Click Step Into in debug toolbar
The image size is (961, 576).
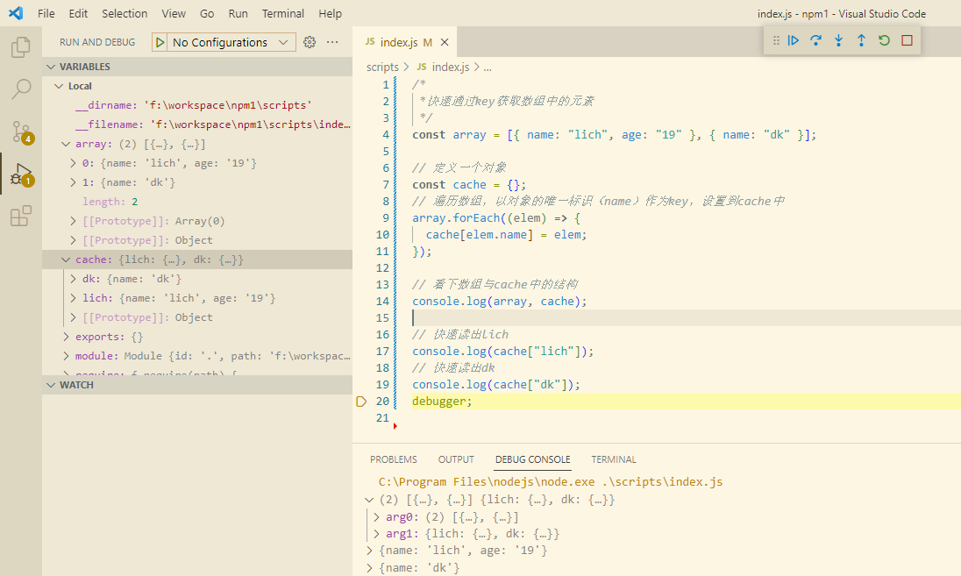[x=839, y=40]
